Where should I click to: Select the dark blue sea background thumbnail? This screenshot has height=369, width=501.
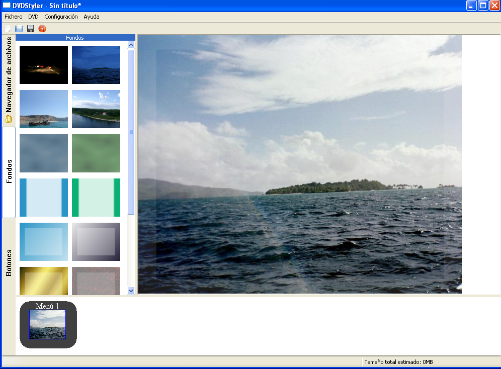click(x=96, y=65)
